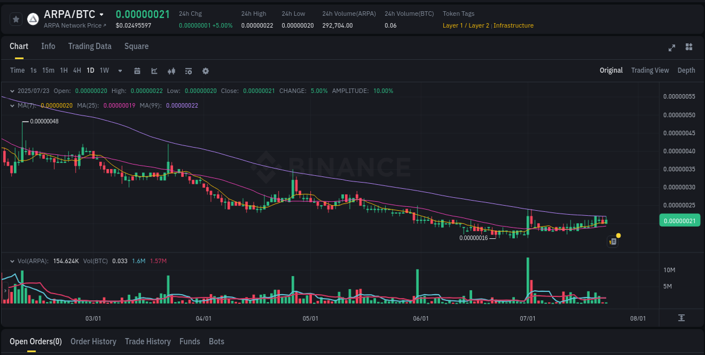Select the line chart style icon
The image size is (705, 355).
[x=154, y=70]
